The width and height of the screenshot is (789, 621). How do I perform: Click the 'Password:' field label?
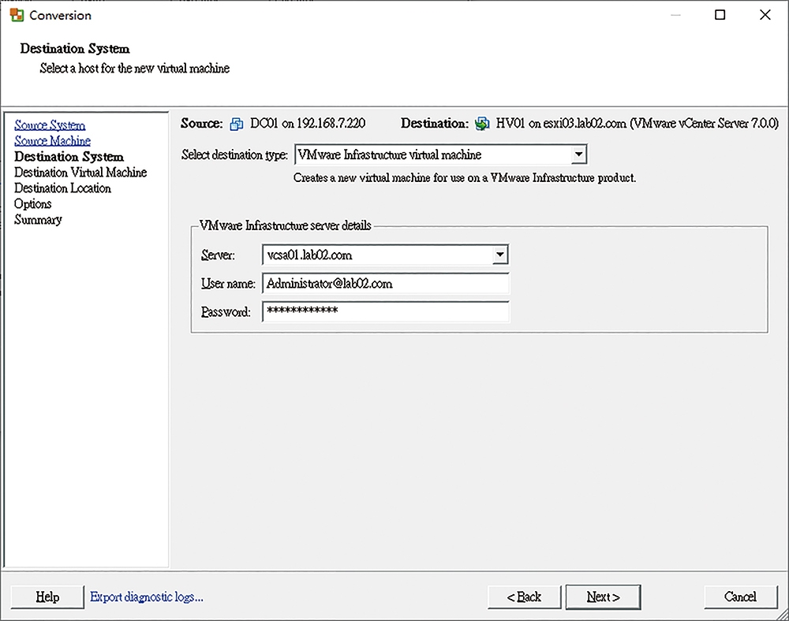[226, 312]
